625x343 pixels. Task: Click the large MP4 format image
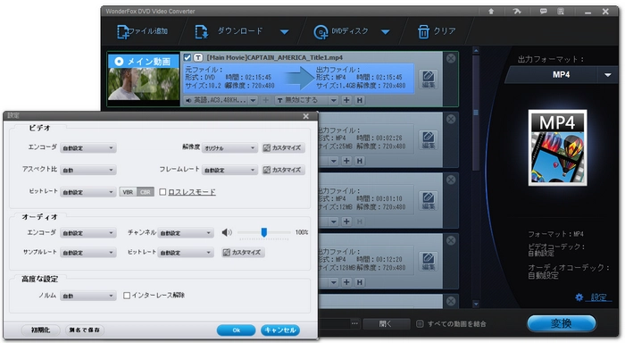(558, 148)
